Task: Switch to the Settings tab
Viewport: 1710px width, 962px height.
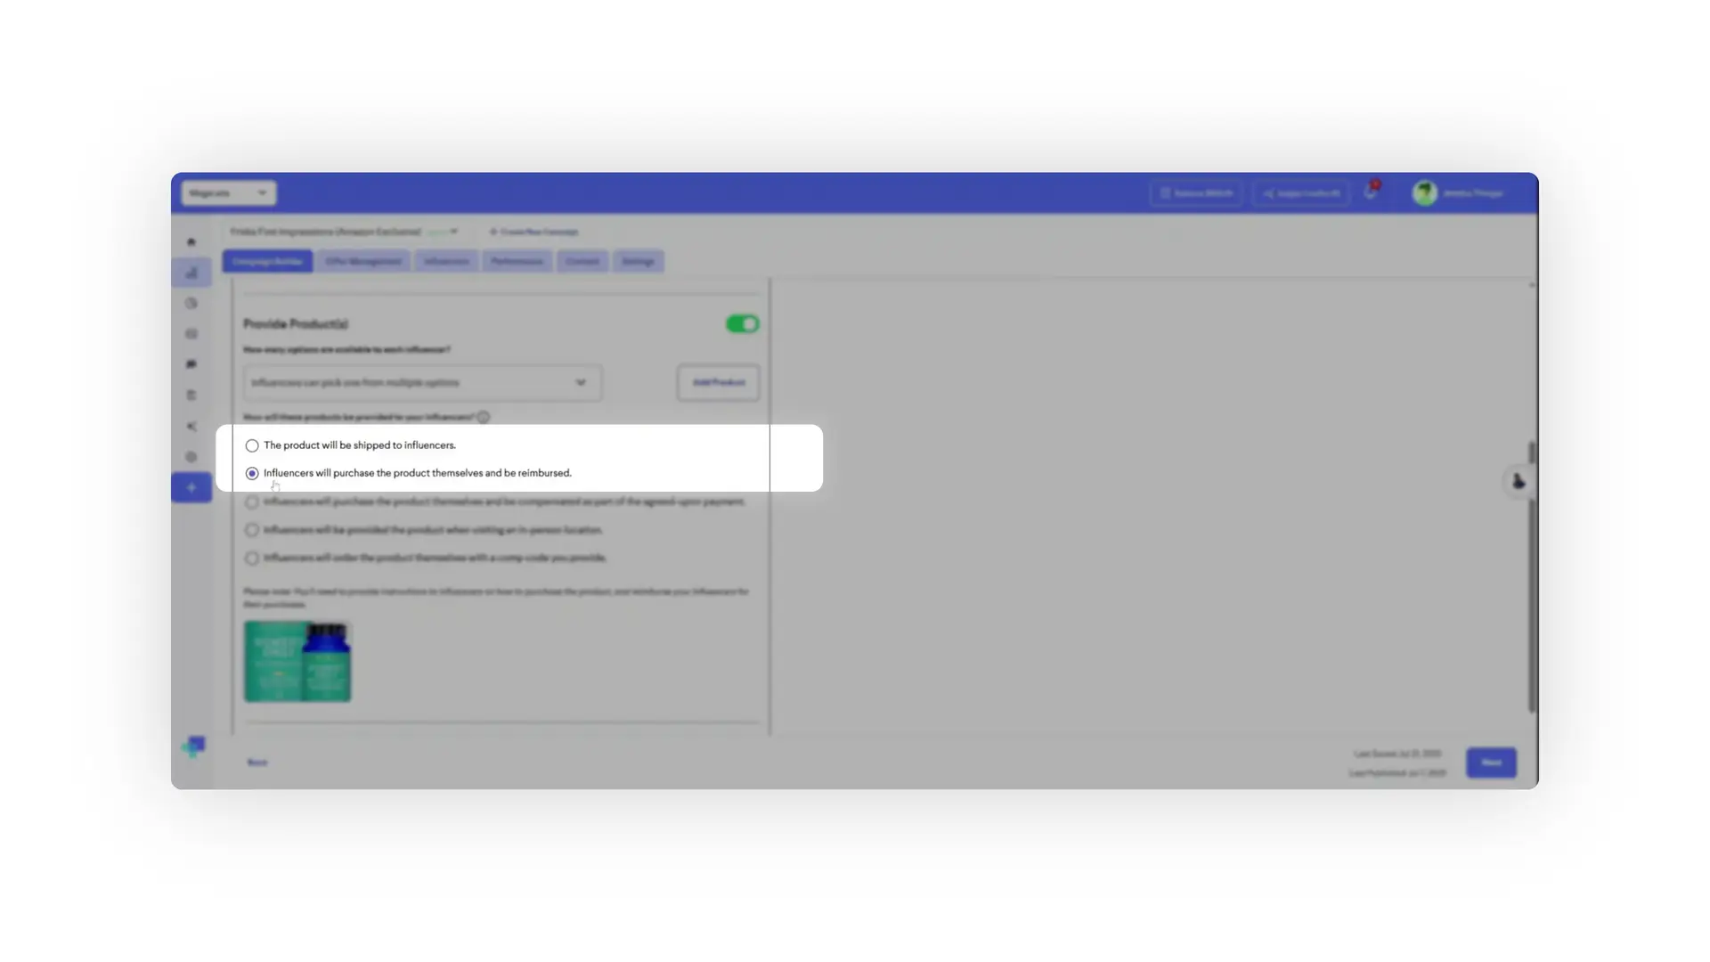Action: [638, 261]
